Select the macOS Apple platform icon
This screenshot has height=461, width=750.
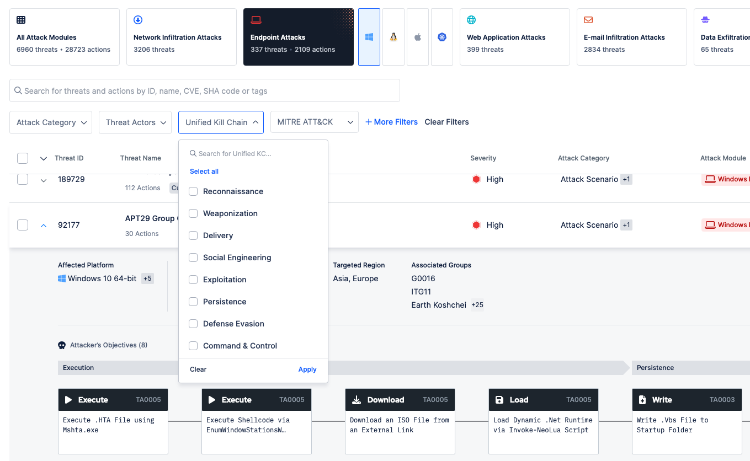(418, 37)
